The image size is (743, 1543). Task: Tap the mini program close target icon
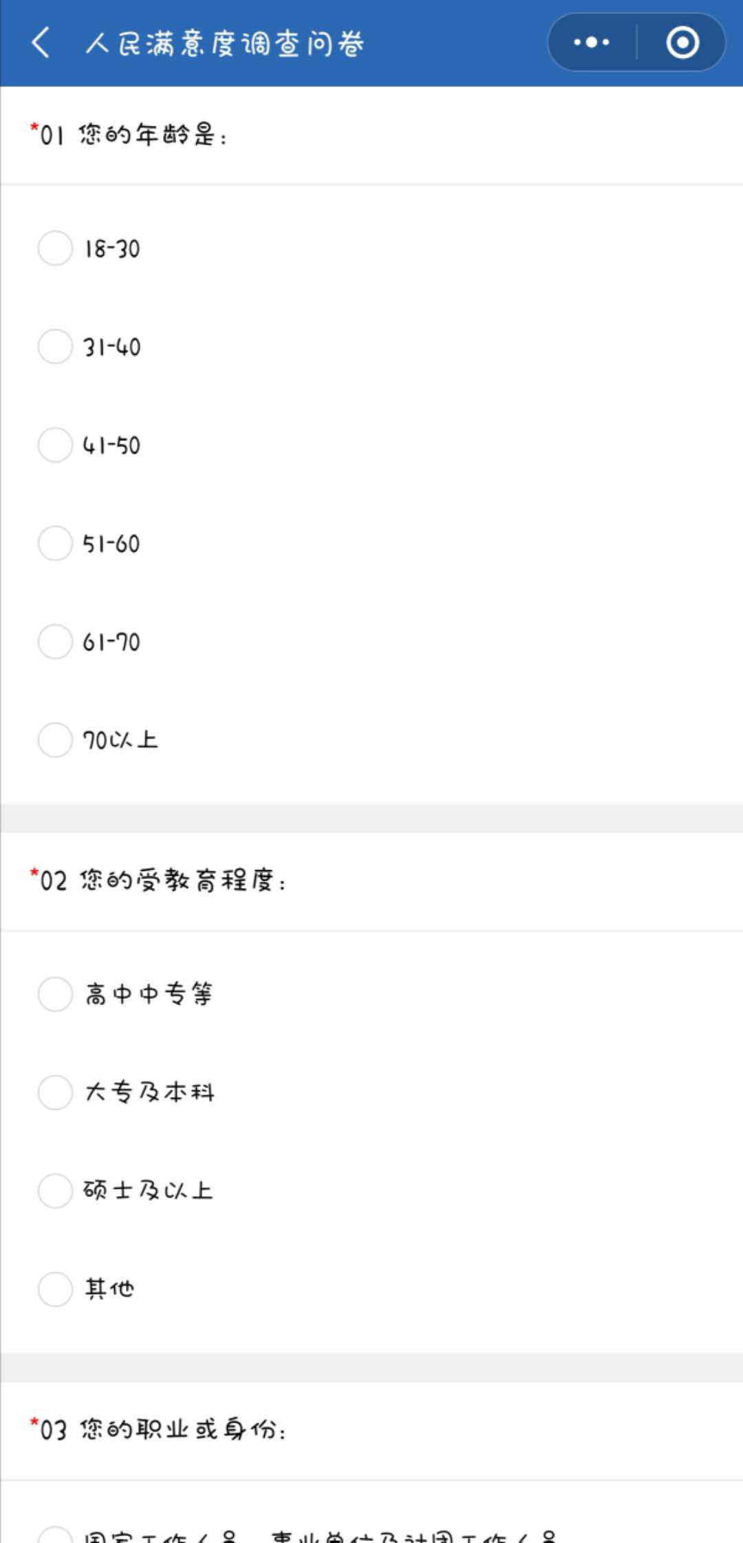[x=682, y=43]
